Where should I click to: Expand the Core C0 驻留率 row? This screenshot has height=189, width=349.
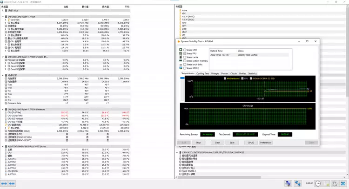(6, 63)
